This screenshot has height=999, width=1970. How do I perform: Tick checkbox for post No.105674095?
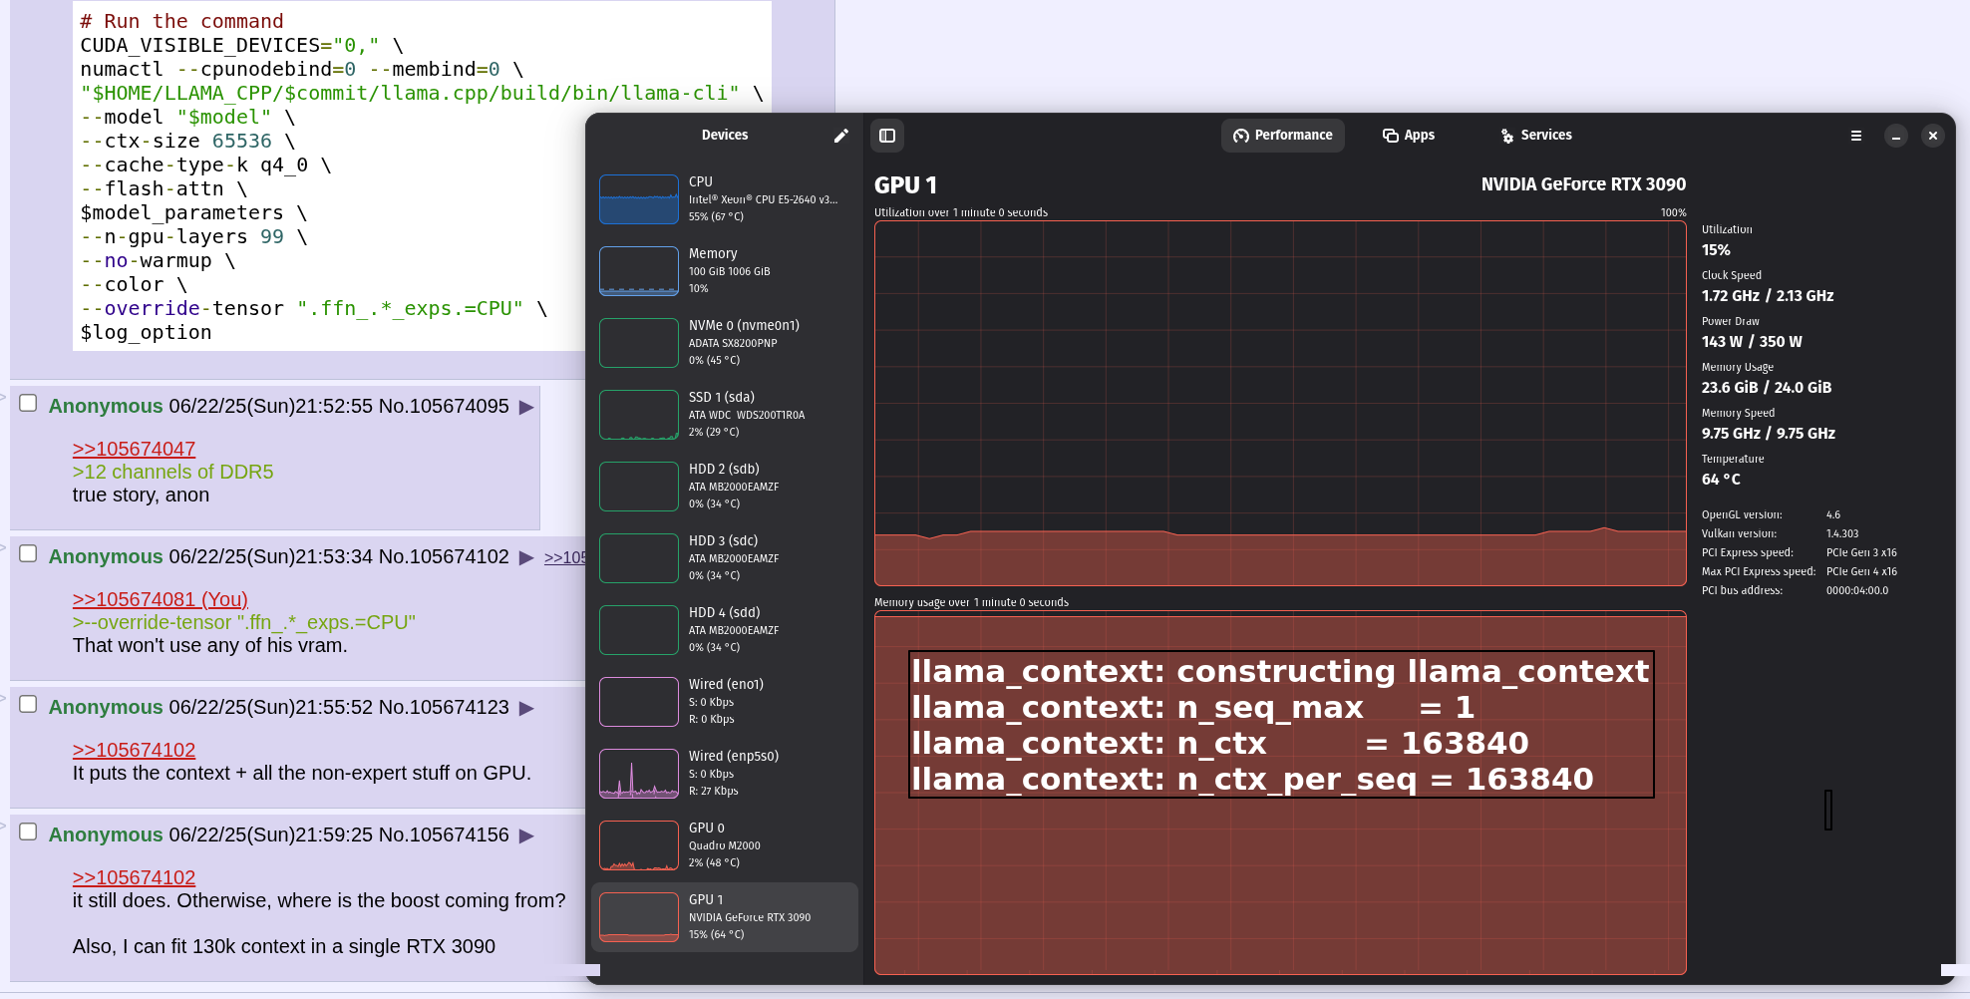coord(28,403)
